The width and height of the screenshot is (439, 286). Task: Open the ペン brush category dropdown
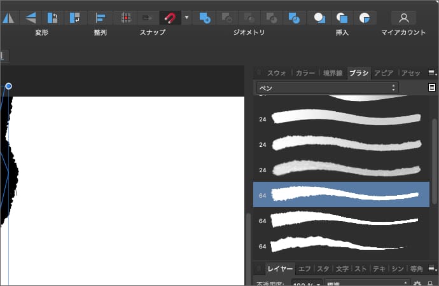click(327, 87)
